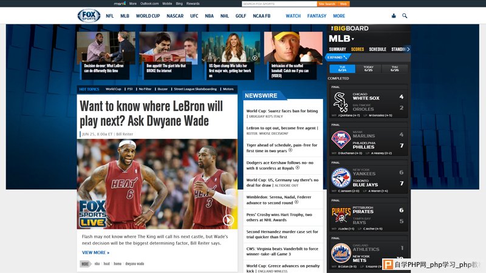This screenshot has height=273, width=486.
Task: Click the MORE tags button
Action: click(x=85, y=264)
